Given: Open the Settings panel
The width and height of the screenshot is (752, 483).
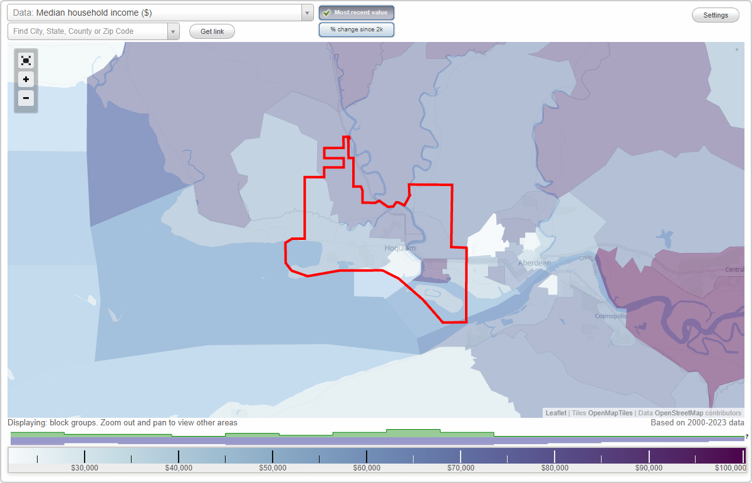Looking at the screenshot, I should tap(715, 14).
